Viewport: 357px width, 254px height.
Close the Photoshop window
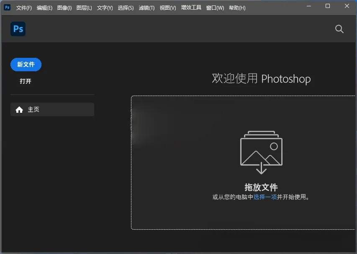(x=347, y=6)
